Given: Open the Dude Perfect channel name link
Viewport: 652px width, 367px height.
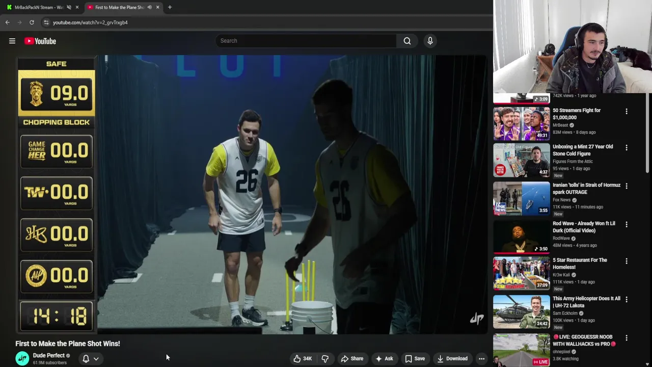Looking at the screenshot, I should [x=49, y=355].
